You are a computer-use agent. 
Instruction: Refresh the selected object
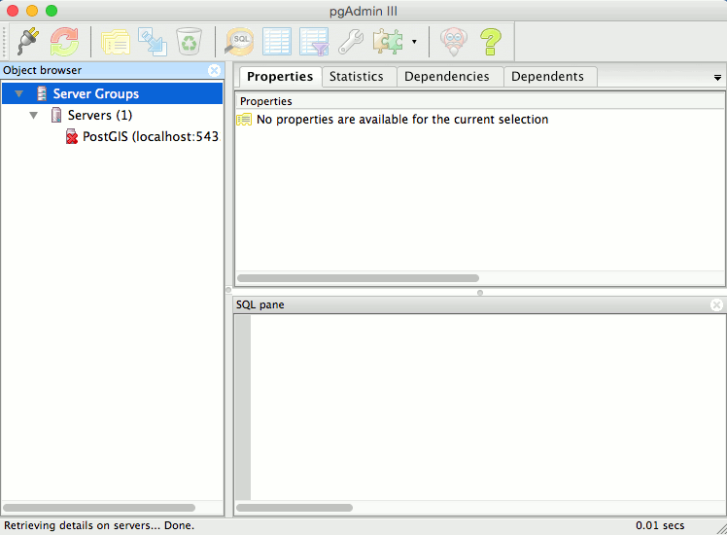(x=64, y=41)
